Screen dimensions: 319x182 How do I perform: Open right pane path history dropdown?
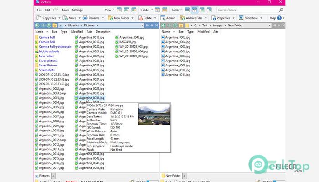click(x=269, y=25)
